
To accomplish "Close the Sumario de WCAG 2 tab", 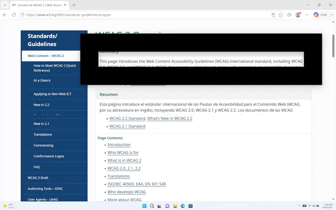I will 65,5.
